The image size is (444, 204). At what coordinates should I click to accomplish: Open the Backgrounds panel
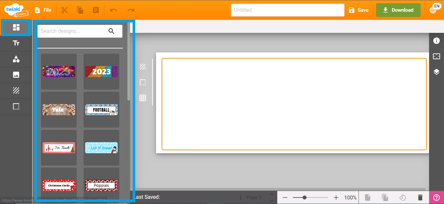[x=16, y=90]
